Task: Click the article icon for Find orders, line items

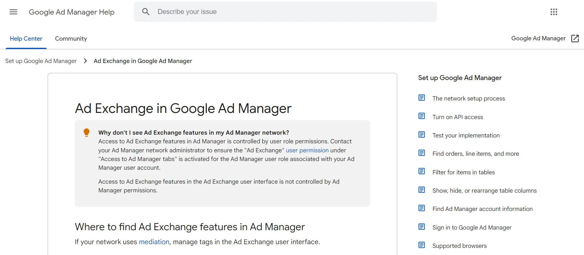Action: click(422, 153)
